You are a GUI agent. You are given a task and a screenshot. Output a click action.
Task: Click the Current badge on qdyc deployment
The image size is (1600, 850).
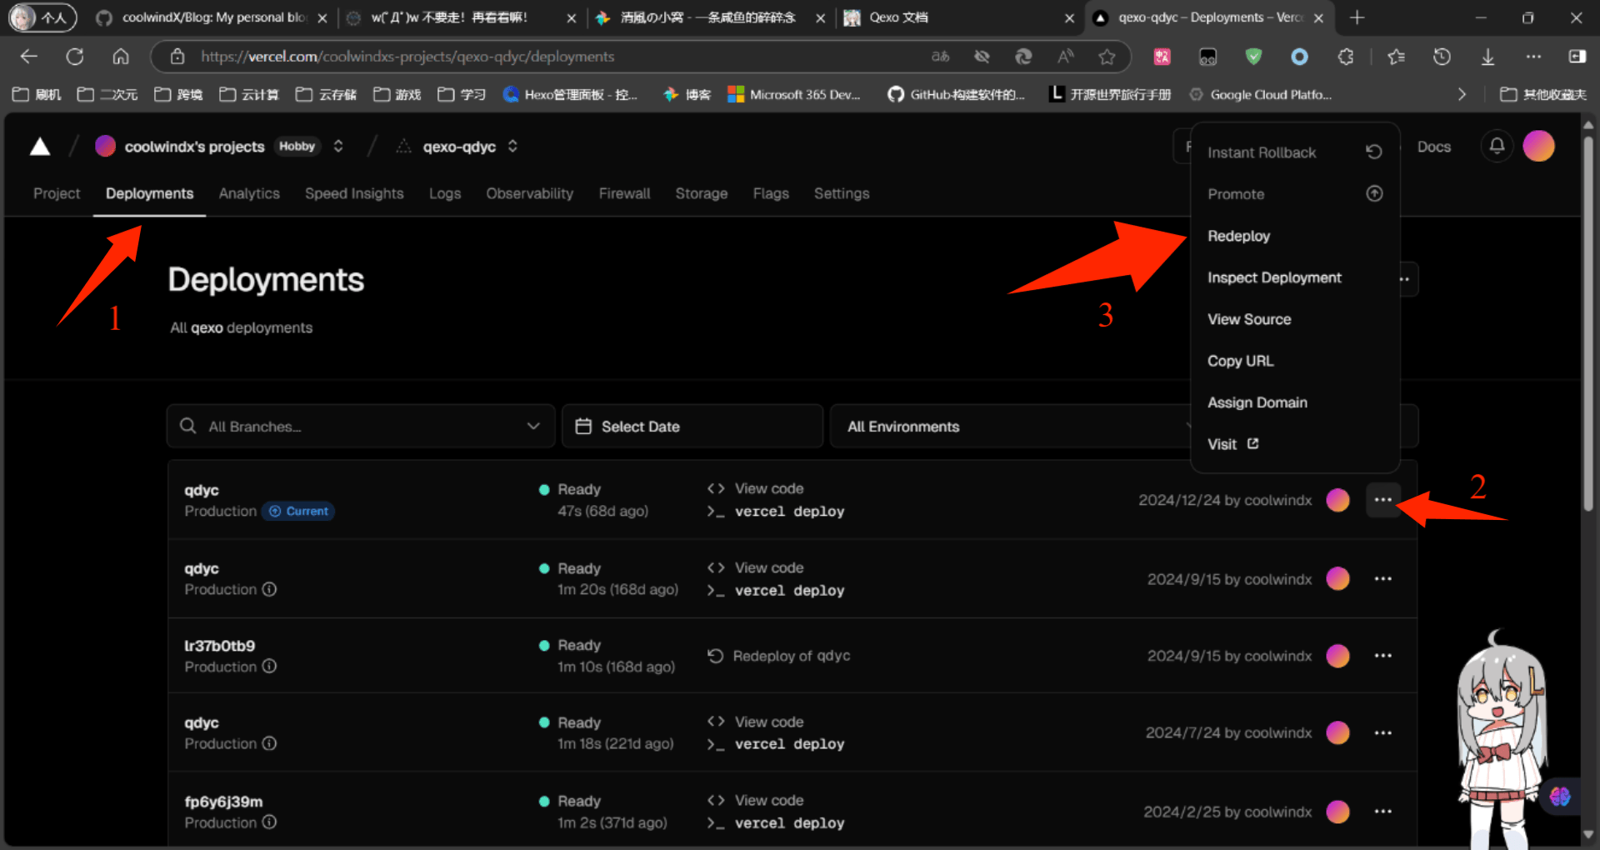coord(299,511)
